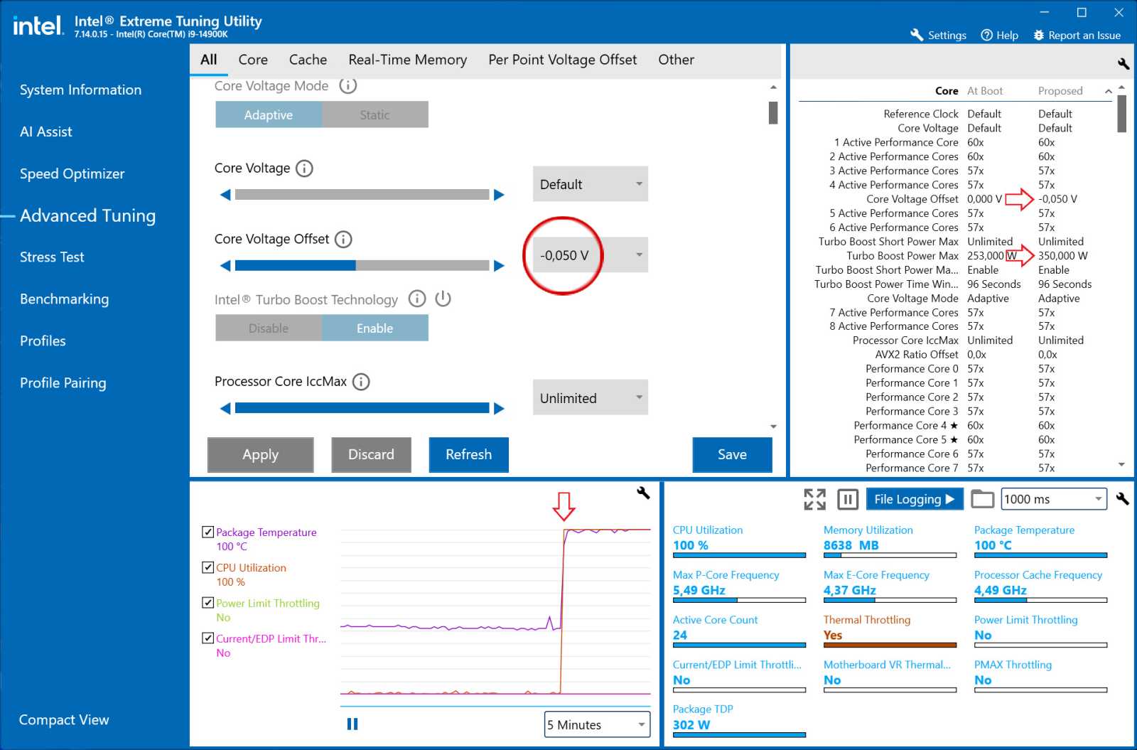The width and height of the screenshot is (1137, 750).
Task: Toggle the Power Limit Throttling graph checkbox
Action: click(x=208, y=603)
